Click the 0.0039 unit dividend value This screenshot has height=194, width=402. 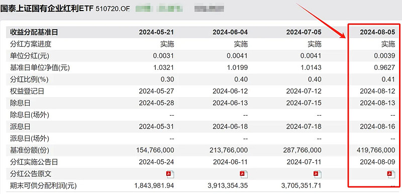[x=386, y=56]
